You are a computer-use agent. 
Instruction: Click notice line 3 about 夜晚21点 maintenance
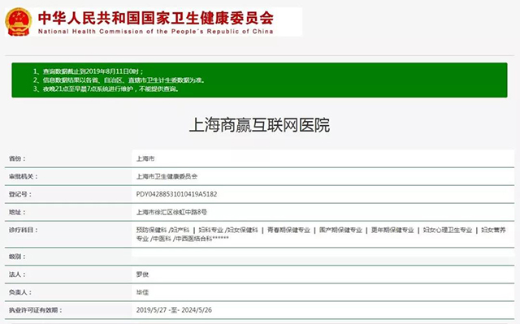[x=106, y=89]
